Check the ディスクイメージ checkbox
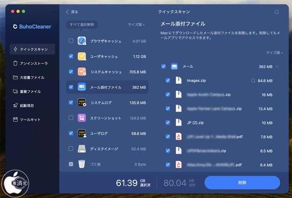This screenshot has height=198, width=292. pyautogui.click(x=71, y=149)
